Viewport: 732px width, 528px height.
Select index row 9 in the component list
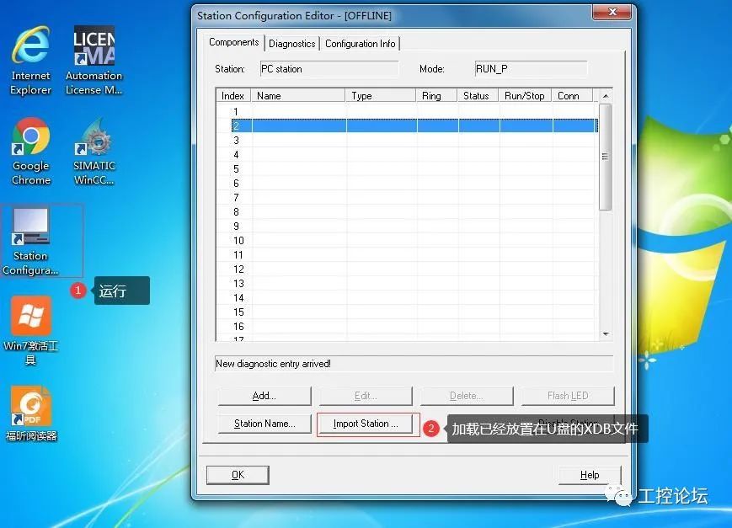[407, 226]
